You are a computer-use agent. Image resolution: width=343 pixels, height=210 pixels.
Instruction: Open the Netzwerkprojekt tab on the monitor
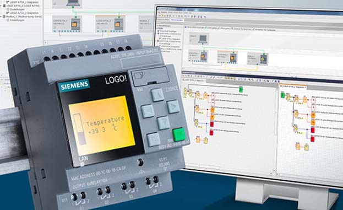177,20
